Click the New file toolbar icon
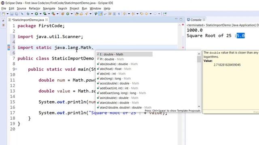Viewport: 259px width, 145px height. pos(4,14)
